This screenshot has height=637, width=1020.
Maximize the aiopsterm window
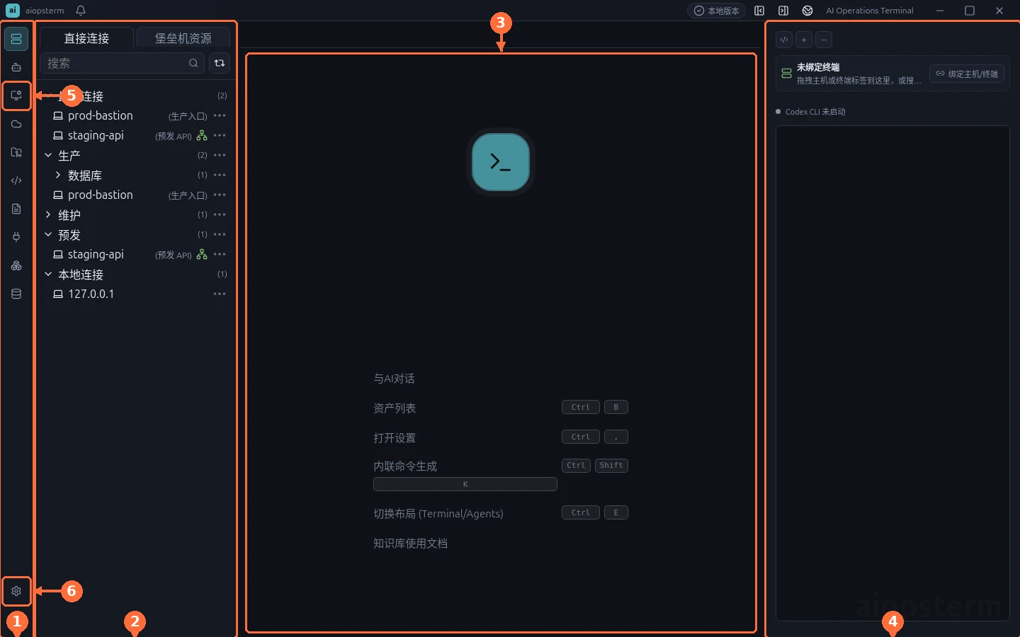[x=970, y=11]
